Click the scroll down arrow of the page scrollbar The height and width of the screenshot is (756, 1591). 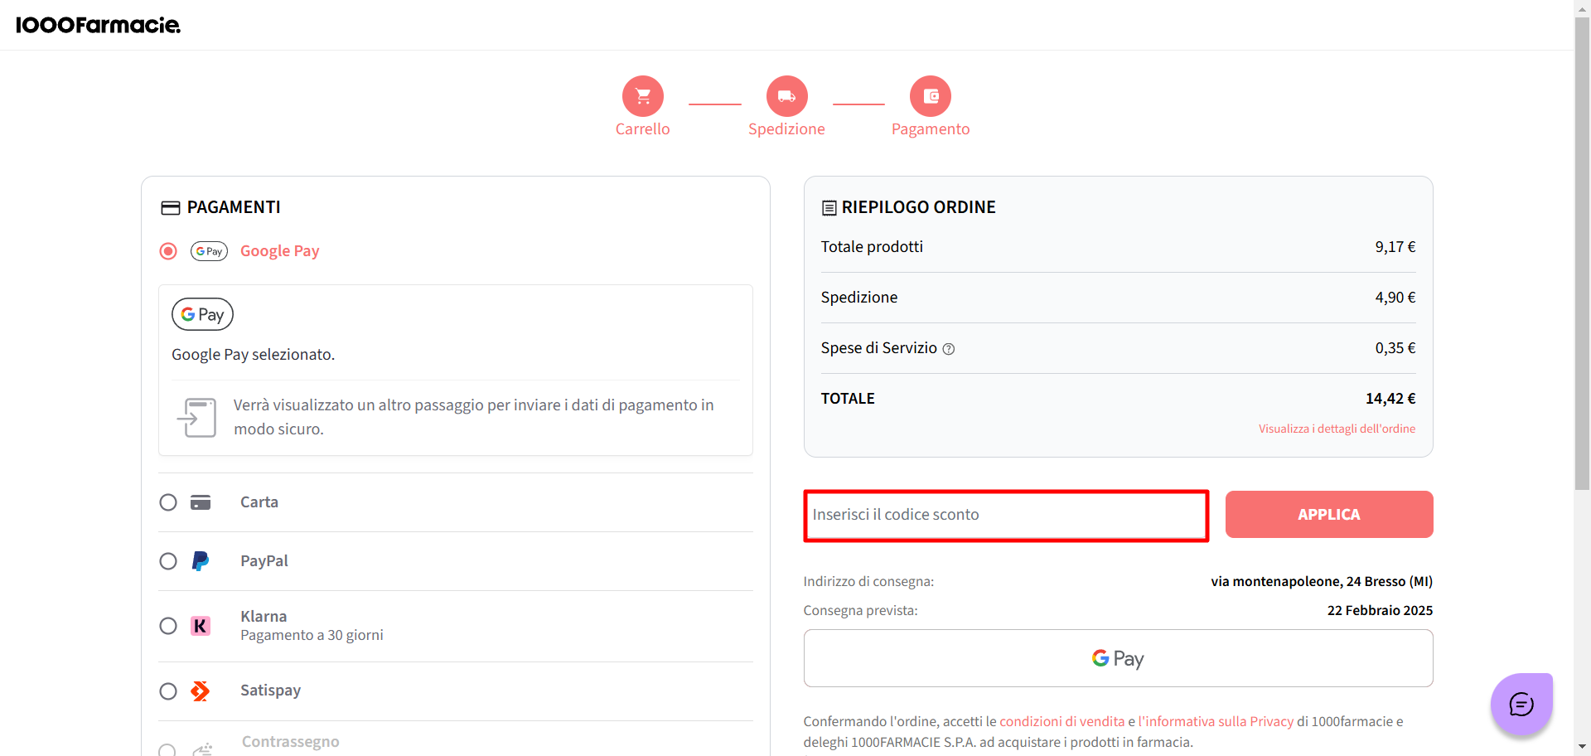1582,747
